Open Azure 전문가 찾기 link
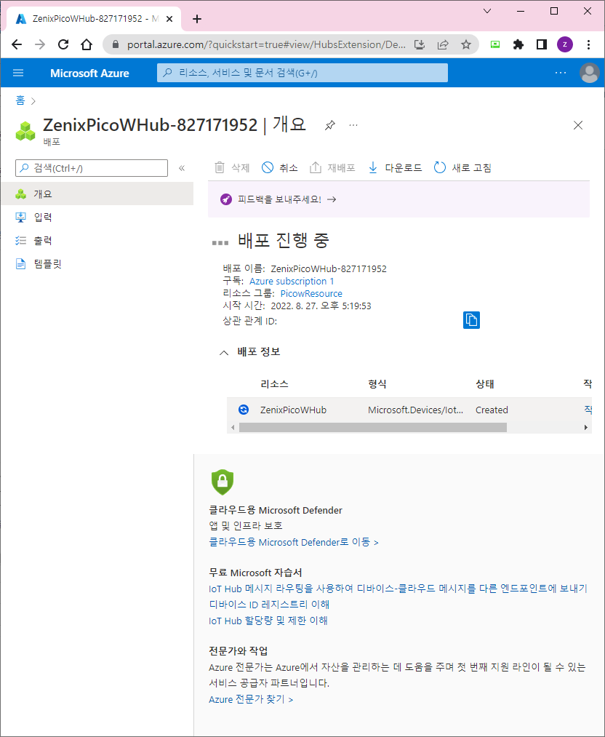The height and width of the screenshot is (737, 605). point(251,699)
